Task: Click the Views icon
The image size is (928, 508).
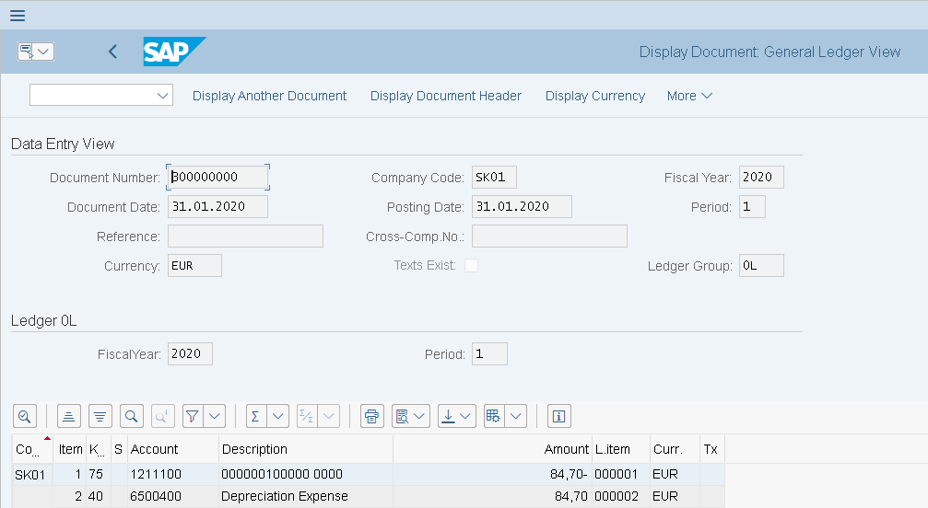Action: [x=402, y=416]
